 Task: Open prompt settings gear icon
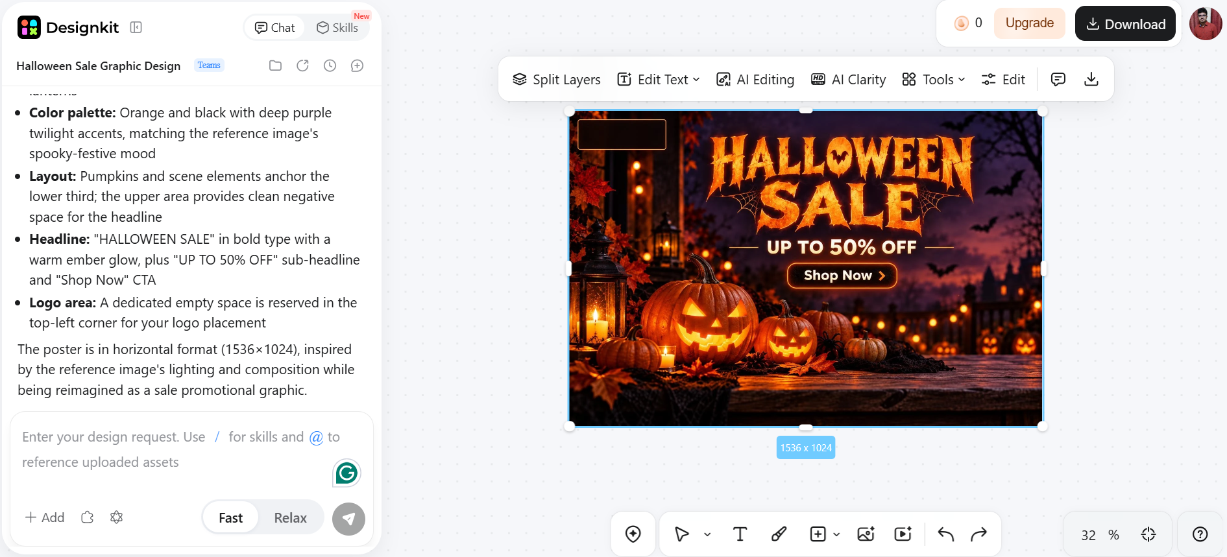tap(117, 517)
